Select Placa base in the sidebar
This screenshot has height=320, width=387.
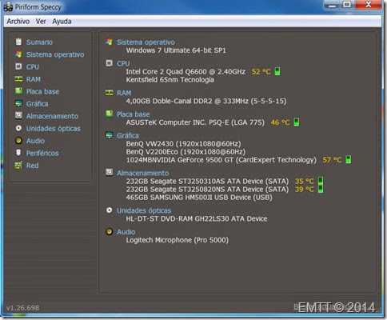pyautogui.click(x=42, y=91)
